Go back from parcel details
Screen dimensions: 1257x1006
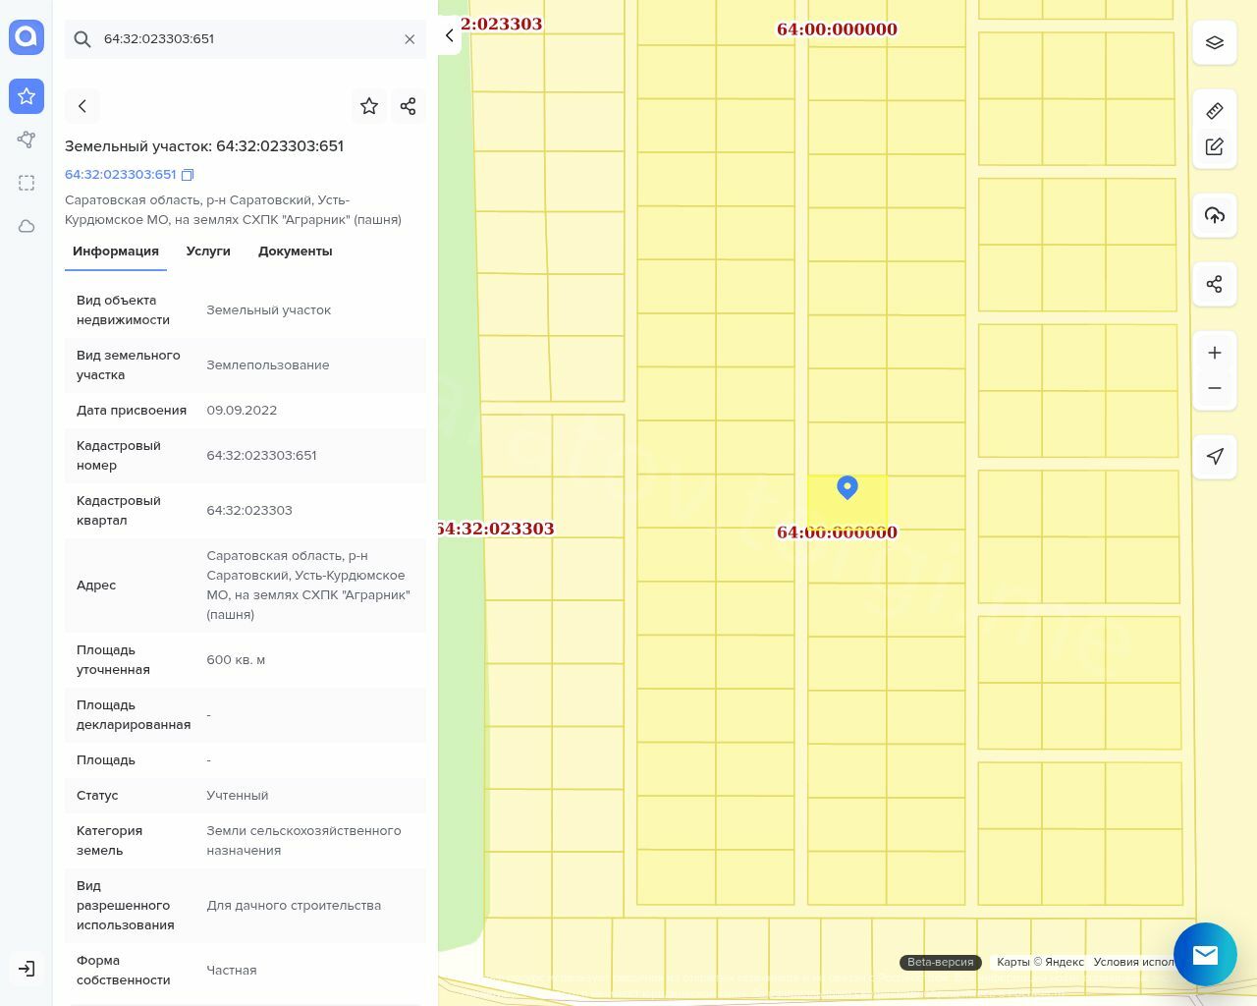82,106
